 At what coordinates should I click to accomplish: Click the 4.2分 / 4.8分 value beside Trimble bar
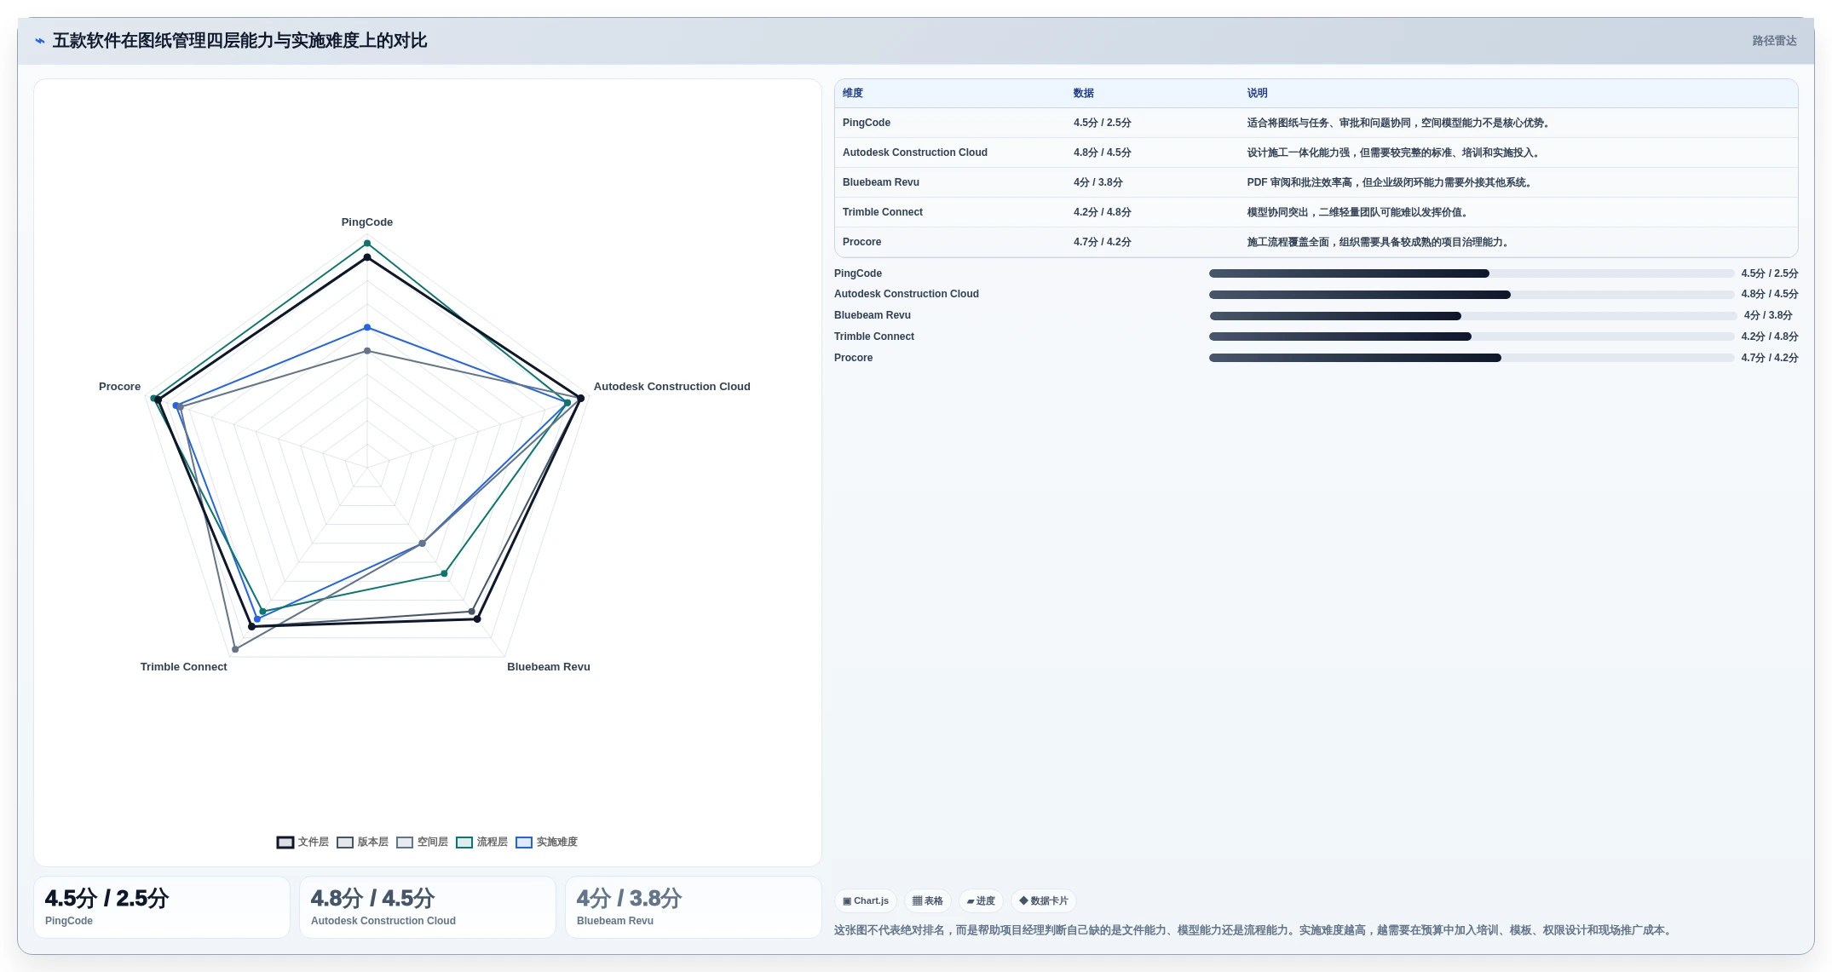point(1770,336)
